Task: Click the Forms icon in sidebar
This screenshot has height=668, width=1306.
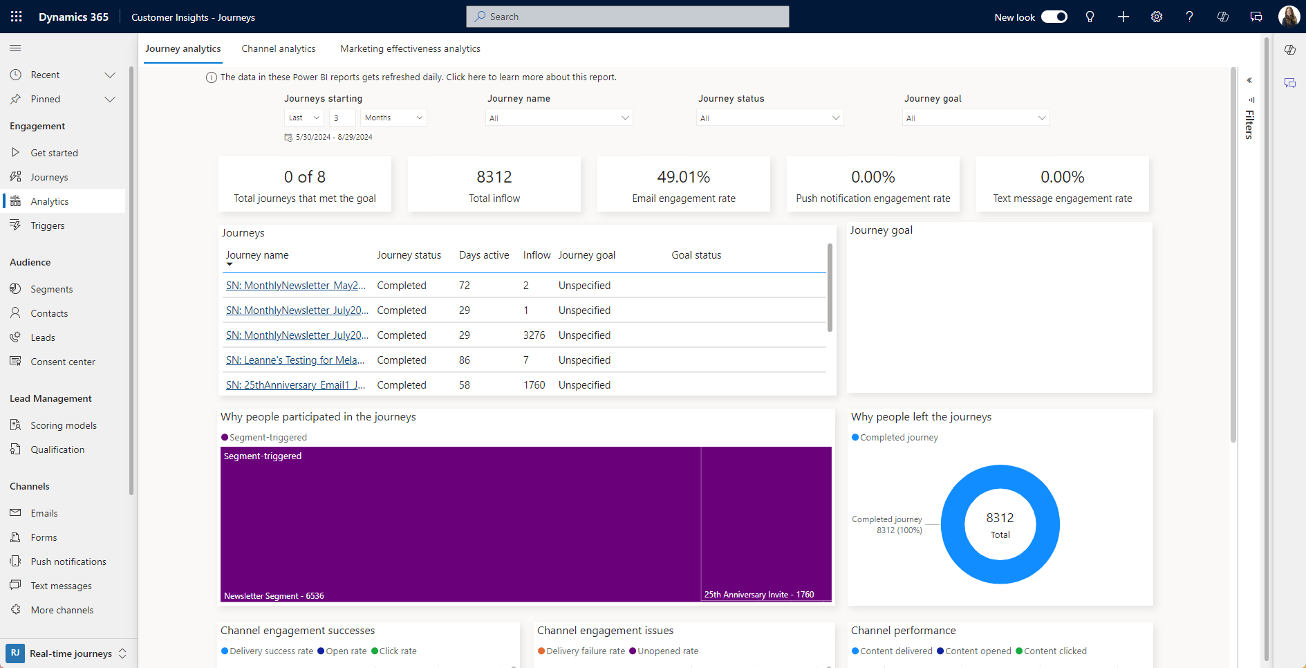Action: (15, 537)
